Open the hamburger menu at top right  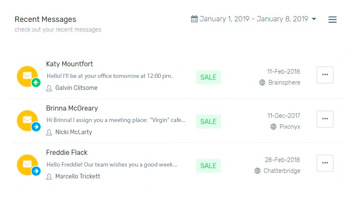pos(332,20)
